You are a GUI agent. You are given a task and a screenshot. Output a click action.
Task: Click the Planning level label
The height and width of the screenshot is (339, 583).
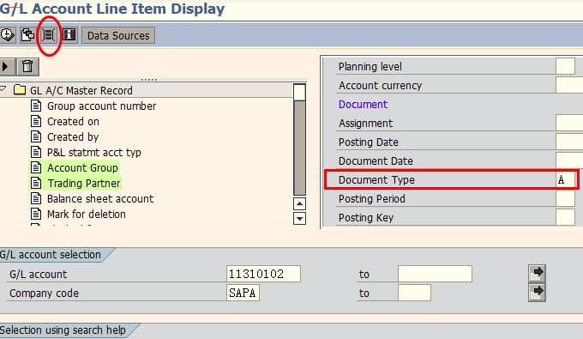(370, 67)
